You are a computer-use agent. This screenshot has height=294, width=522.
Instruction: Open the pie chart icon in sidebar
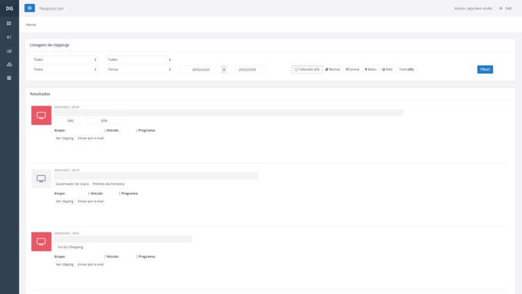coord(9,64)
